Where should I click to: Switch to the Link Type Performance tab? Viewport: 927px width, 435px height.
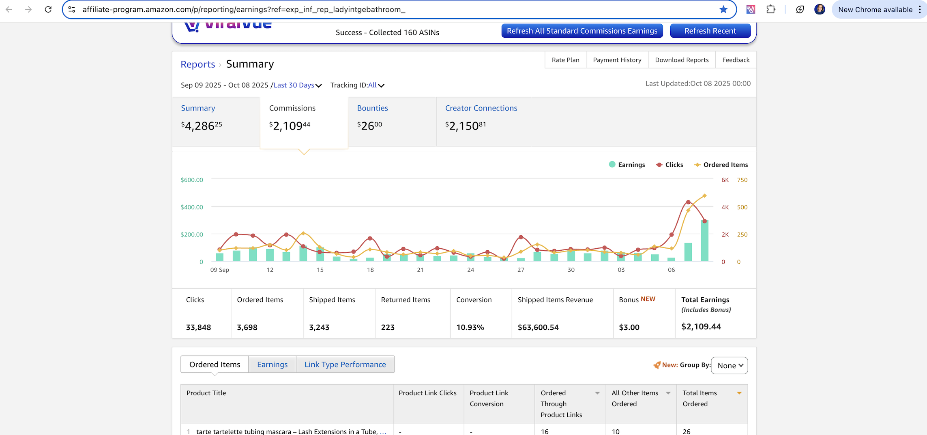[x=345, y=365]
